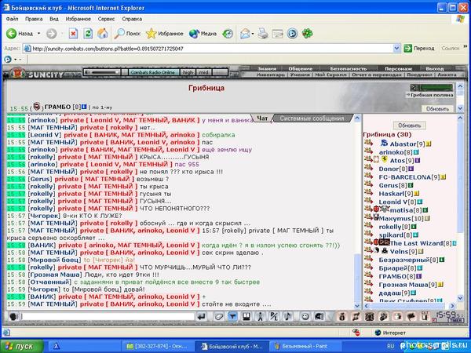Open the Сервис menu

[x=106, y=19]
